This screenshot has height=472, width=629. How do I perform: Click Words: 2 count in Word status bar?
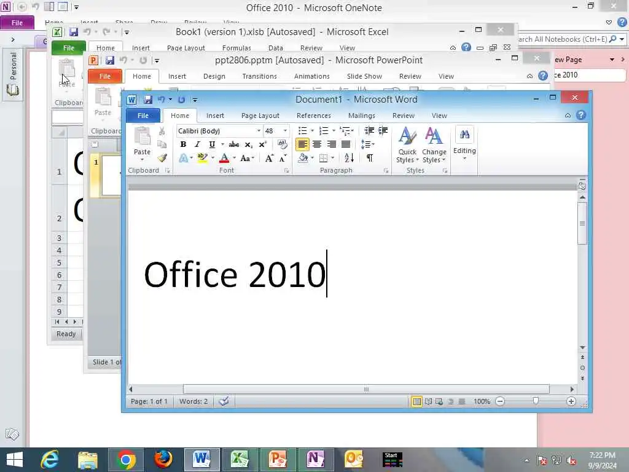point(193,401)
